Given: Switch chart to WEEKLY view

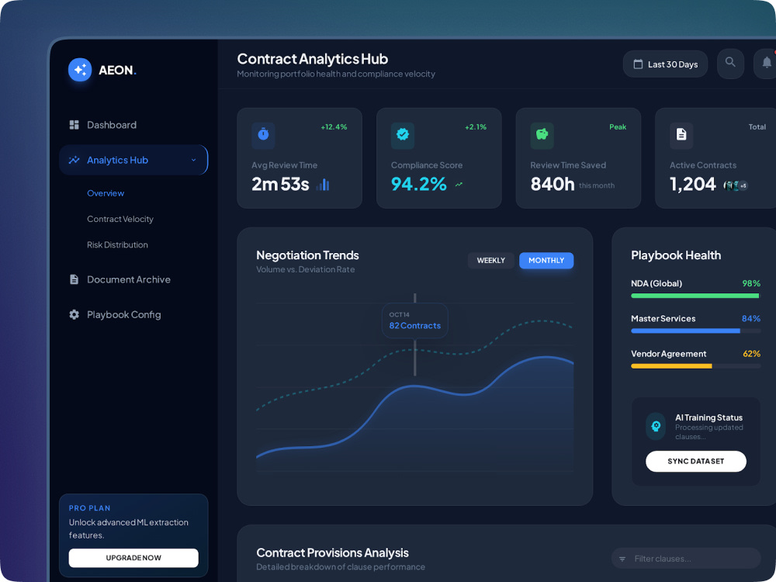Looking at the screenshot, I should tap(491, 260).
